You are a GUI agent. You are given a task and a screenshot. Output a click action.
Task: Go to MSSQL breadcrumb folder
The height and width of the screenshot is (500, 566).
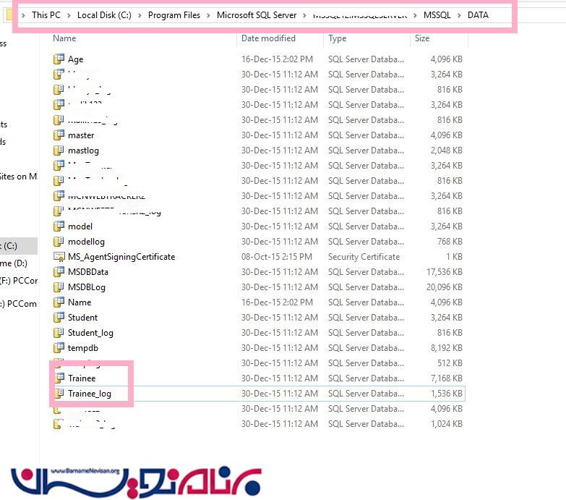pyautogui.click(x=437, y=15)
